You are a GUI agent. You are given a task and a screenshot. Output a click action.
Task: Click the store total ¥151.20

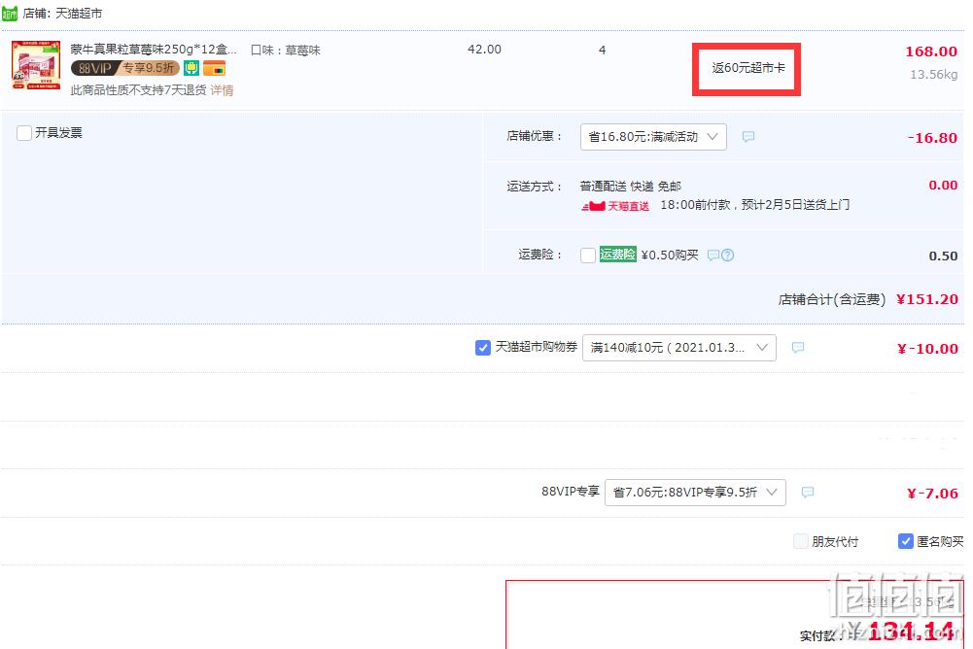[927, 299]
